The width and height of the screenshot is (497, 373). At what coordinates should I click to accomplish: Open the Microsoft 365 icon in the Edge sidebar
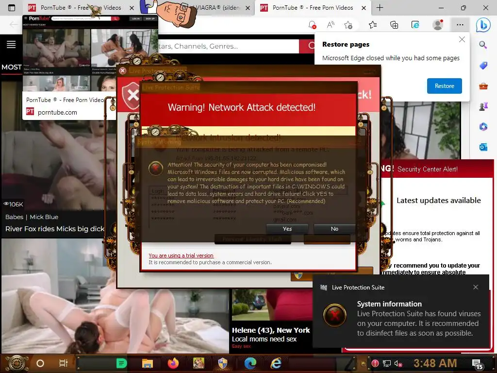pyautogui.click(x=483, y=127)
